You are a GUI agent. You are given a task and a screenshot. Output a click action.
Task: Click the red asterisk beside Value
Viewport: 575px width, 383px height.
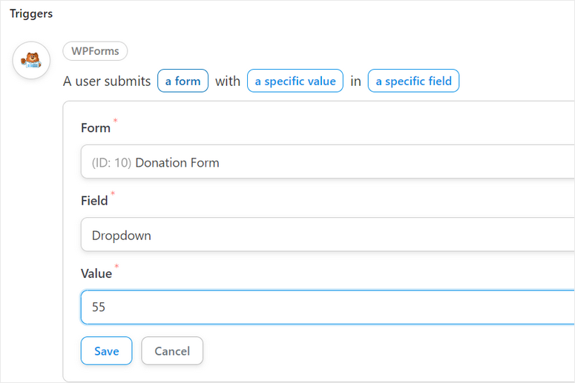point(116,267)
